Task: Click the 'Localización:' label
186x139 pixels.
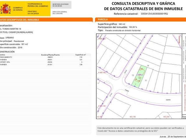Action: [x=6, y=25]
